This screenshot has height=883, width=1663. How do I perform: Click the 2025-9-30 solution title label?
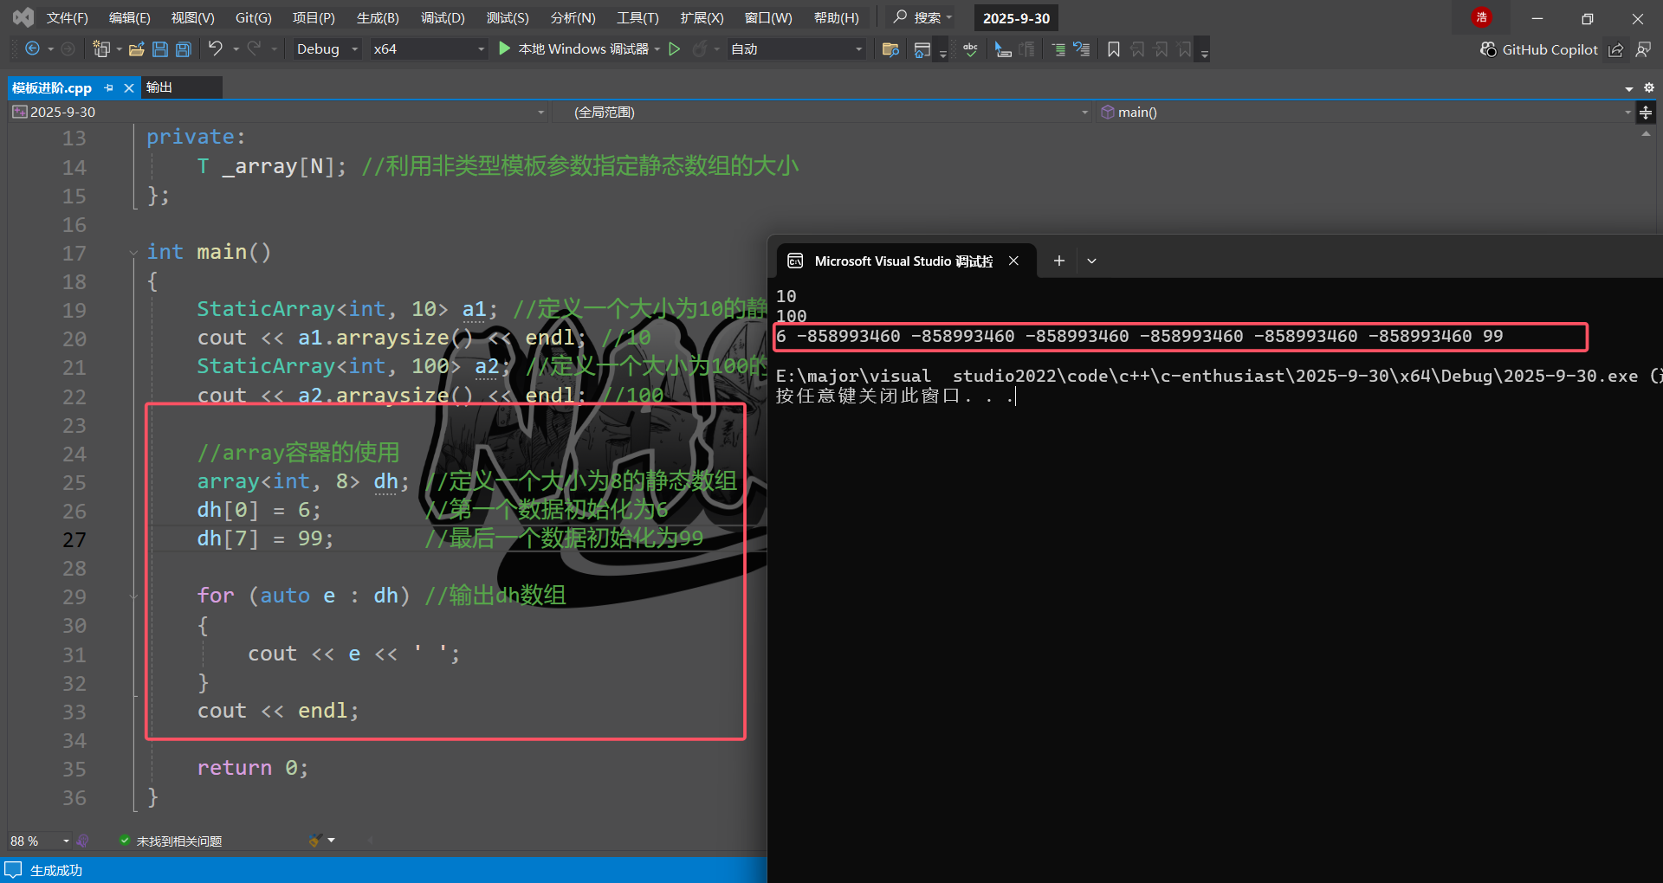pyautogui.click(x=1016, y=18)
